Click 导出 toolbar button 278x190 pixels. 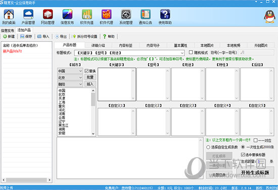[x=61, y=36]
